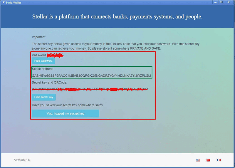The width and height of the screenshot is (235, 168).
Task: Click the StellarWallet rocket icon in title bar
Action: pyautogui.click(x=3, y=2)
